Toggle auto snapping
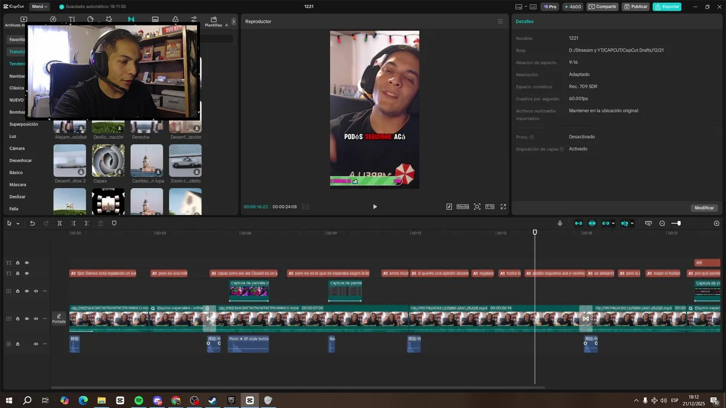726x408 pixels. pos(592,223)
